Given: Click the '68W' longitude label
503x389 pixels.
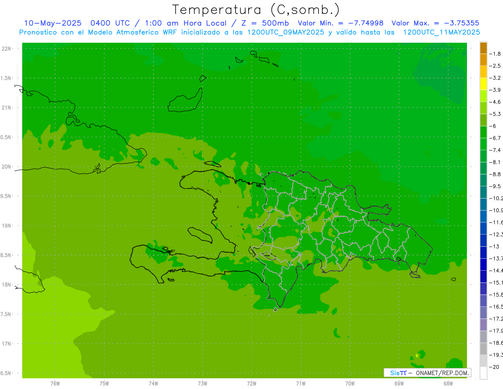Looking at the screenshot, I should 448,384.
